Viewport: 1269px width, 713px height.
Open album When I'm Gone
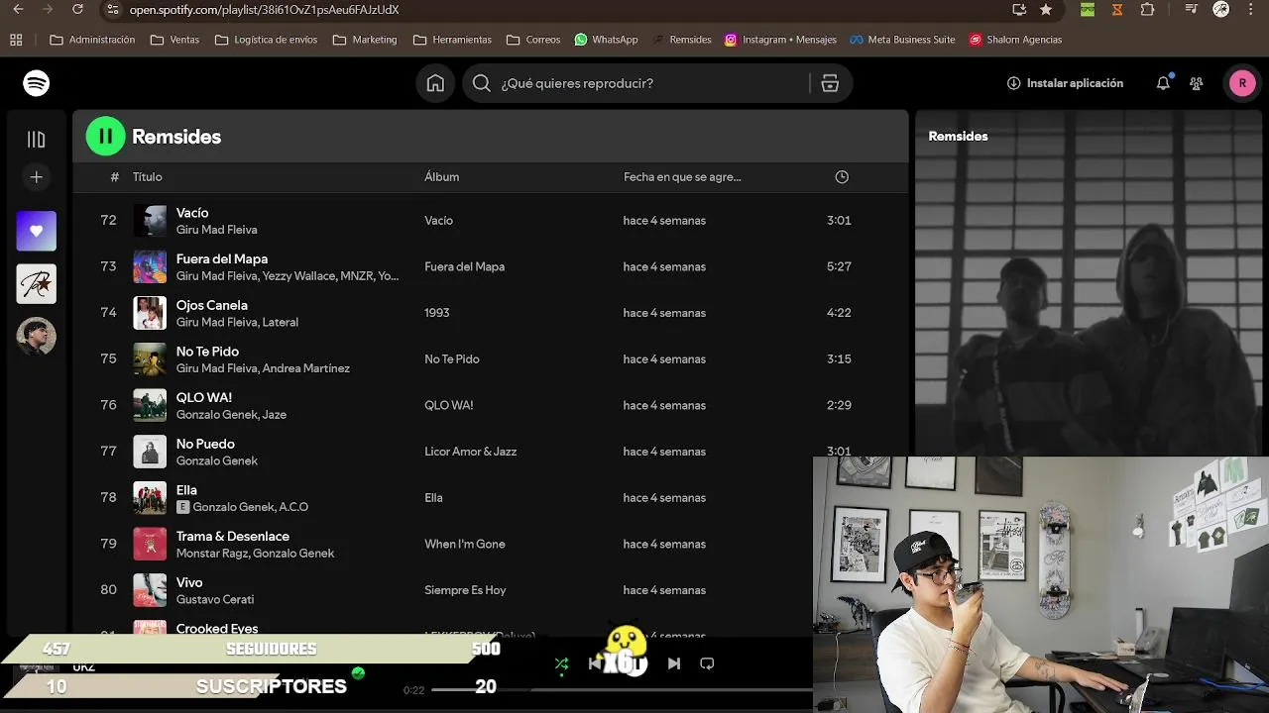pyautogui.click(x=465, y=544)
